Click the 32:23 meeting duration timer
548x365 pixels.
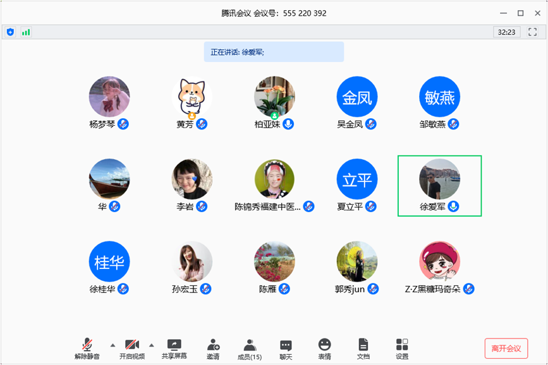pos(506,32)
